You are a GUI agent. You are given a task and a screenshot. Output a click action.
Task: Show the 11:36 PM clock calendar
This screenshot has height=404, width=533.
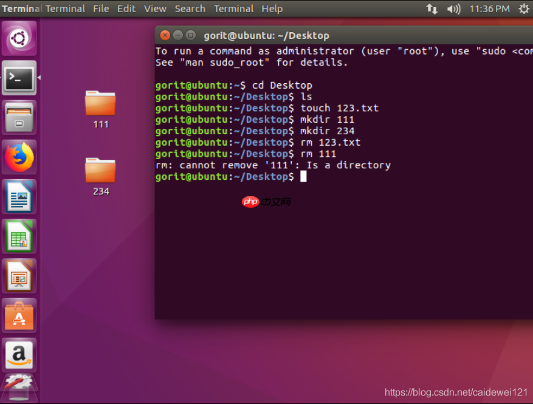pos(489,9)
